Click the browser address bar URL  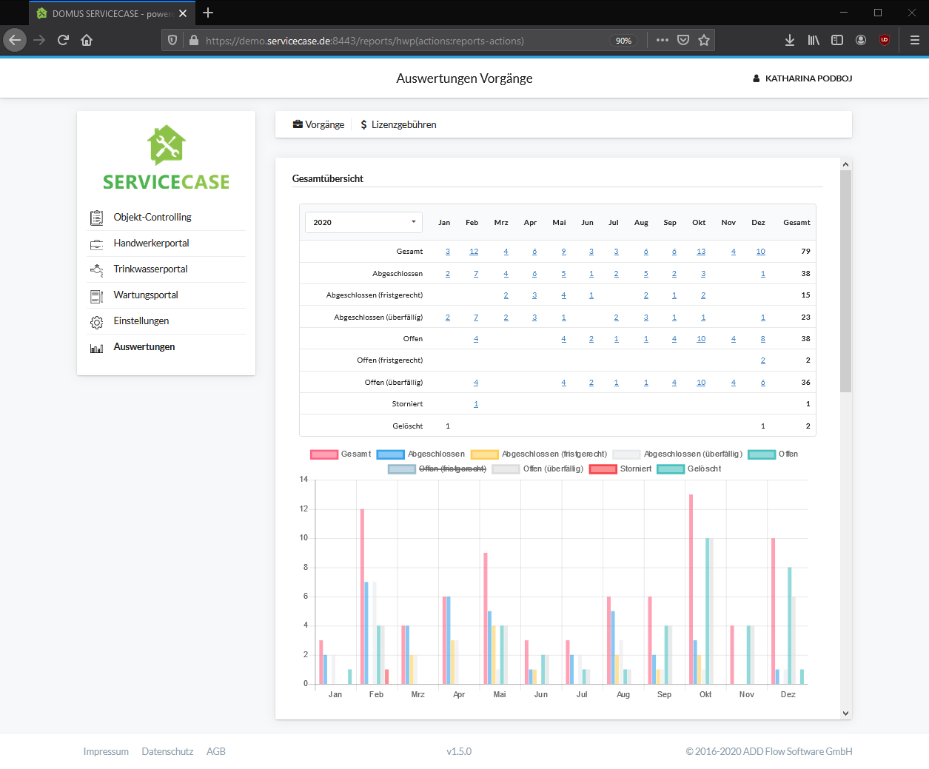point(365,41)
